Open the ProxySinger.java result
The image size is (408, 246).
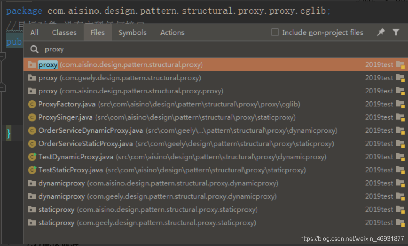point(216,117)
